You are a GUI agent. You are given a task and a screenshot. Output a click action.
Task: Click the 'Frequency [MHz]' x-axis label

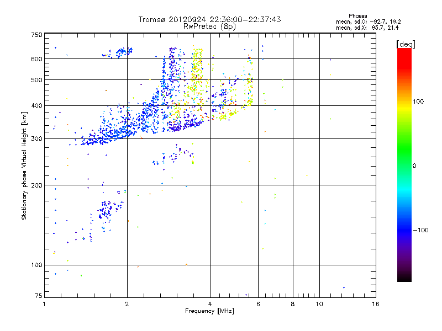tap(209, 311)
